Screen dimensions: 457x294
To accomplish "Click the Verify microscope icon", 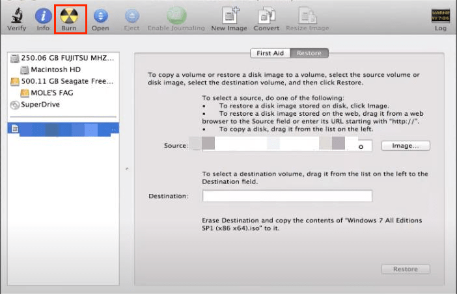I will pos(16,16).
